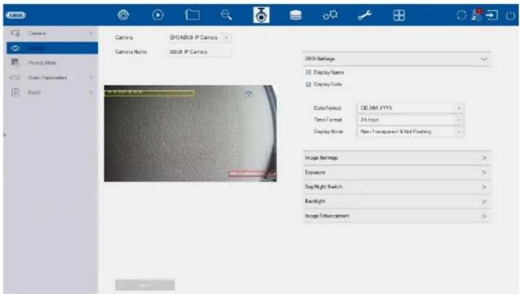Image resolution: width=520 pixels, height=294 pixels.
Task: Expand the Backlight section
Action: point(397,202)
